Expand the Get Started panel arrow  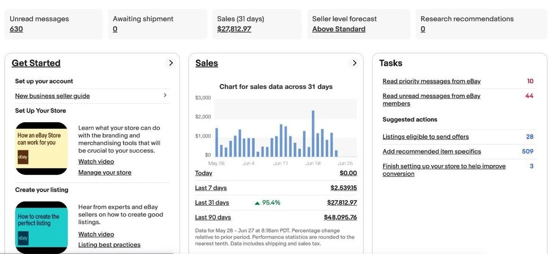pos(171,63)
